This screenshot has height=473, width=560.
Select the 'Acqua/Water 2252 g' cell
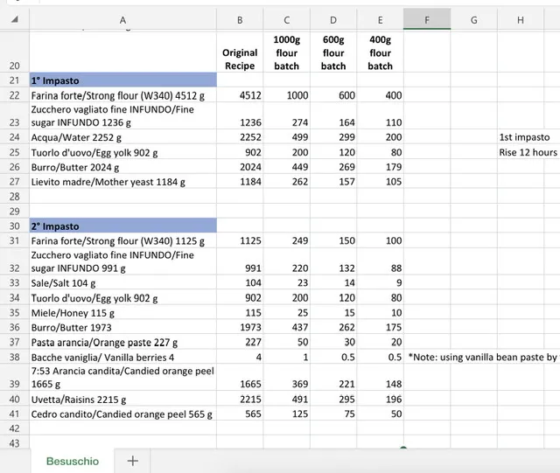tap(122, 137)
